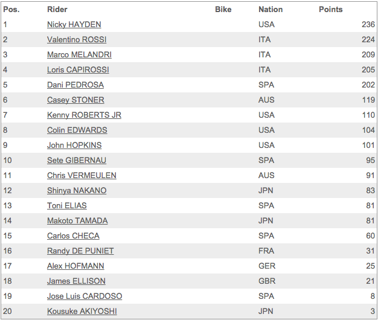This screenshot has width=378, height=320.
Task: Click the Points column header
Action: 331,10
